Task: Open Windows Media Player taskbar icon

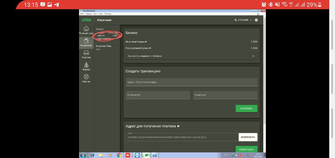Action: point(110,155)
